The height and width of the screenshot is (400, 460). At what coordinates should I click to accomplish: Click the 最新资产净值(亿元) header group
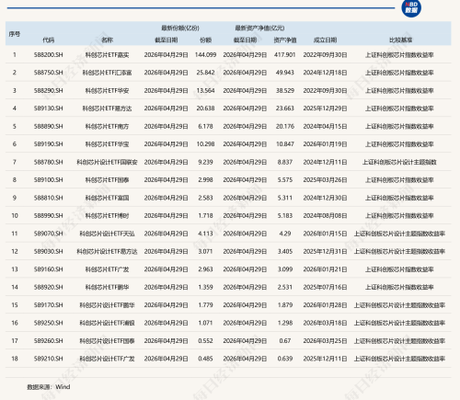(259, 29)
